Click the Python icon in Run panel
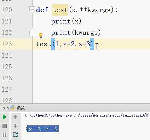 point(13,108)
